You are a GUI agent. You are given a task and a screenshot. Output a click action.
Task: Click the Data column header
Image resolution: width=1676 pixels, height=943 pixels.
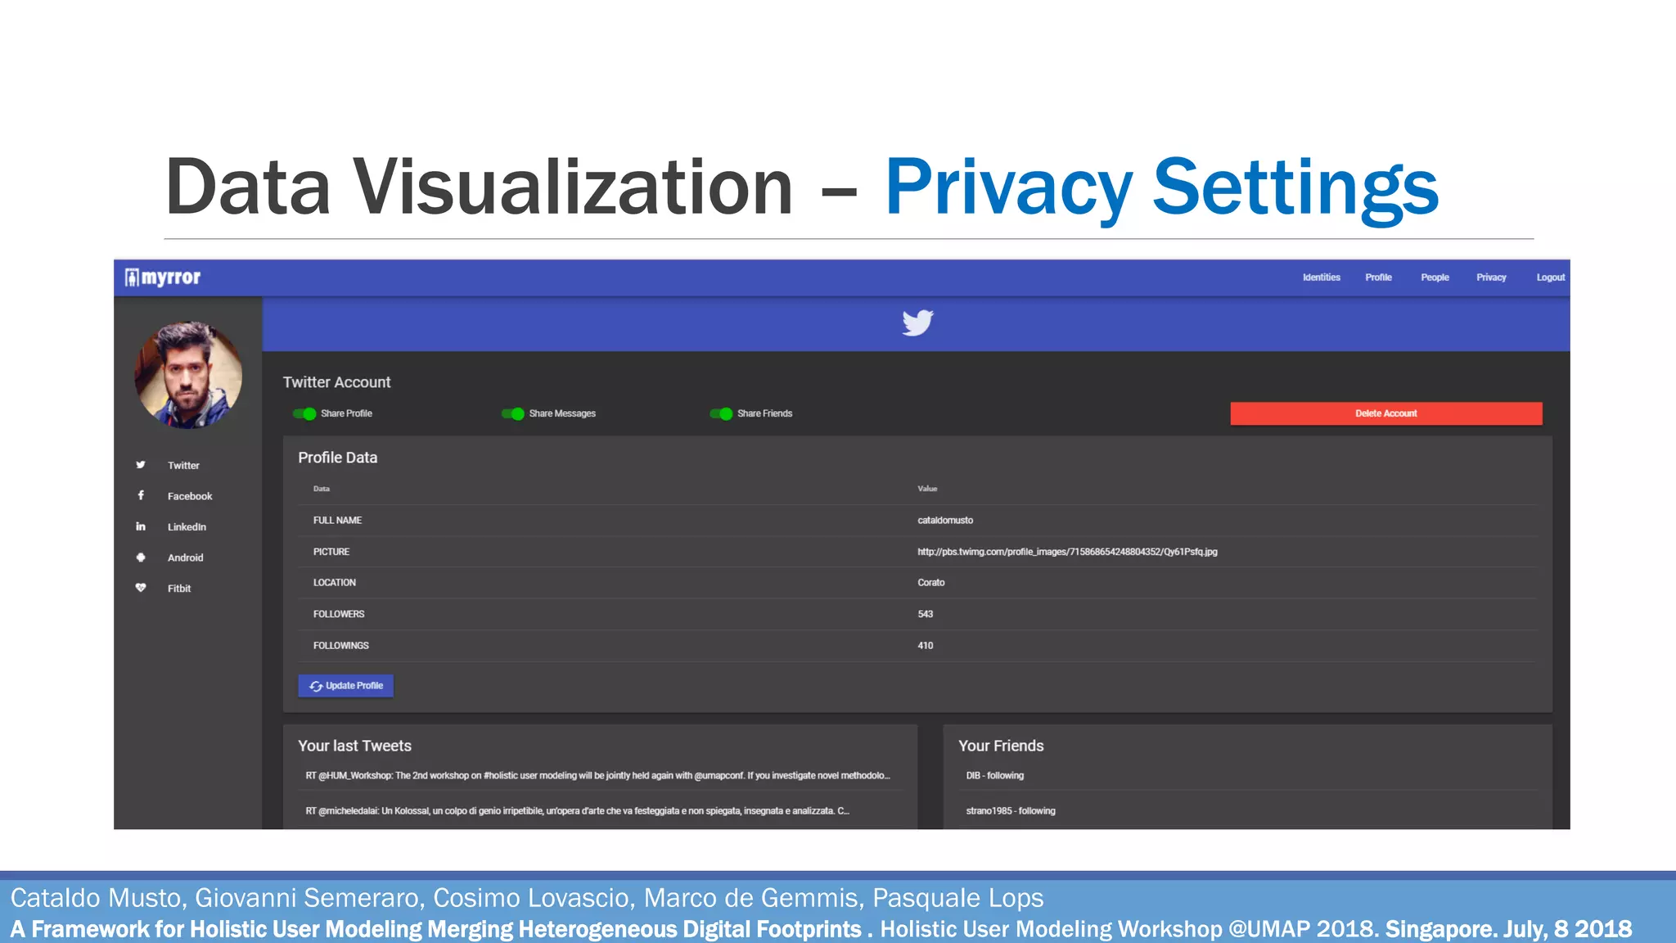(321, 489)
